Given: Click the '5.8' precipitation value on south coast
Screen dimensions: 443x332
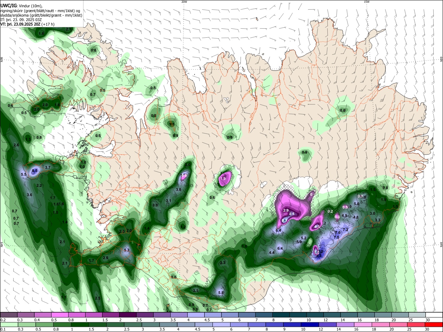Looking at the screenshot, I should (221, 293).
